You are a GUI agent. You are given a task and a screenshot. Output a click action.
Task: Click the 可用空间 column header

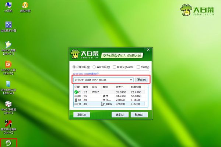136,87
